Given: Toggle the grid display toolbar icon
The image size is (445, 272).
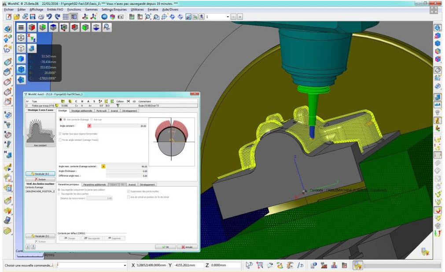Looking at the screenshot, I should [66, 16].
